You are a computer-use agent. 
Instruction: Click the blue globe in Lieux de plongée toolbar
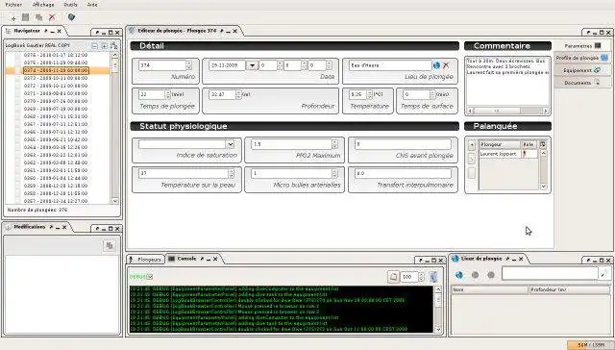pos(459,275)
